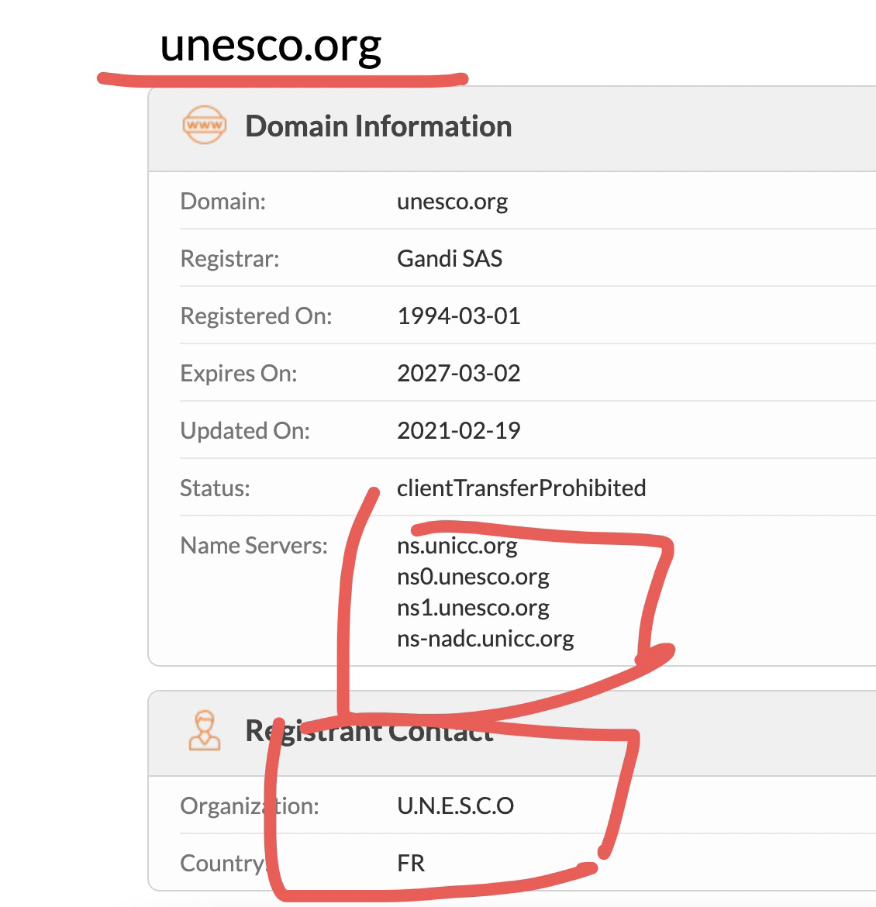The width and height of the screenshot is (876, 907).
Task: Click the unesco.org domain value
Action: (452, 202)
